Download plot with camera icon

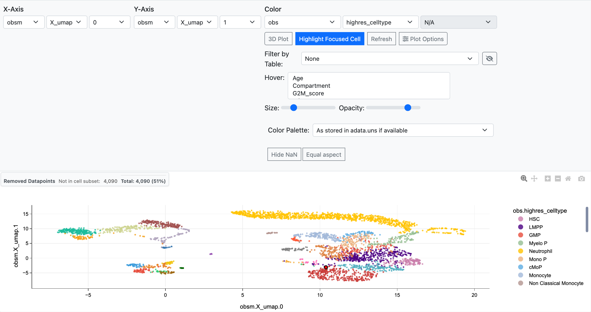coord(581,179)
